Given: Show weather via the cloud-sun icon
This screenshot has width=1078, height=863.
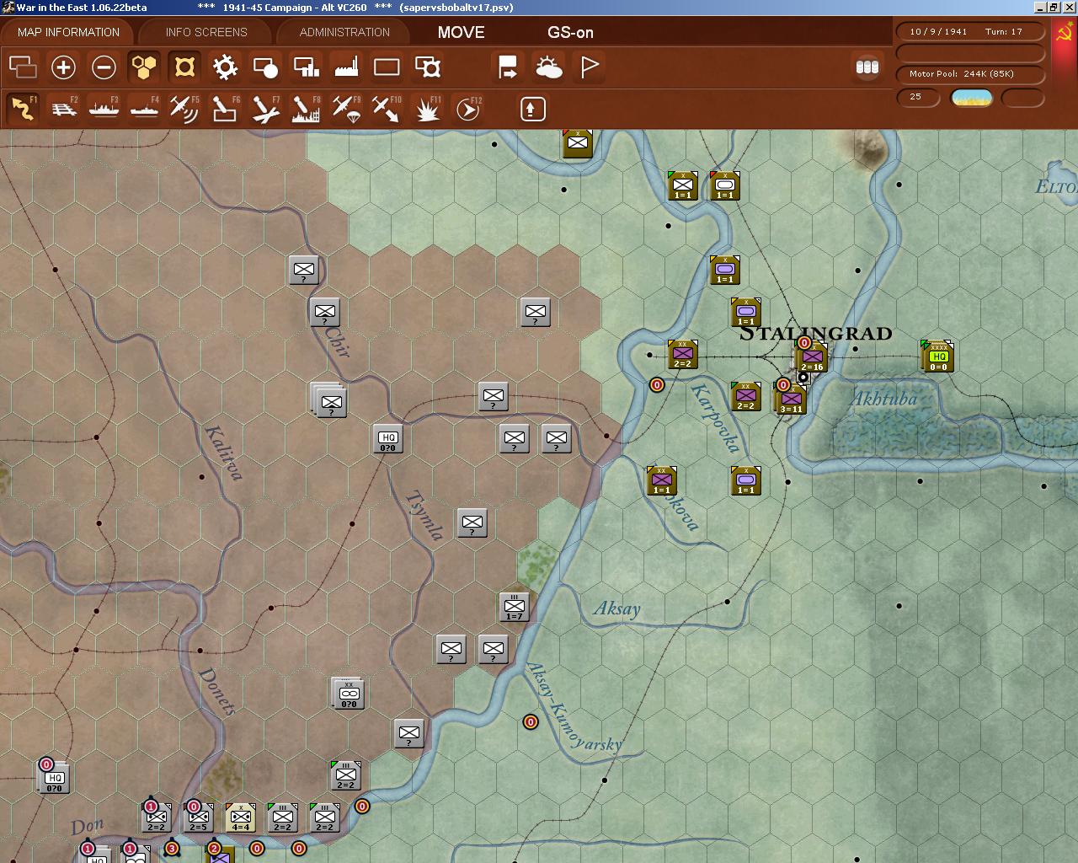Looking at the screenshot, I should tap(548, 67).
